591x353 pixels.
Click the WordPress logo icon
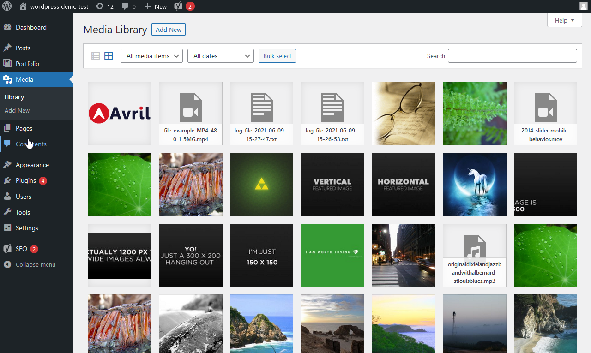pyautogui.click(x=7, y=6)
